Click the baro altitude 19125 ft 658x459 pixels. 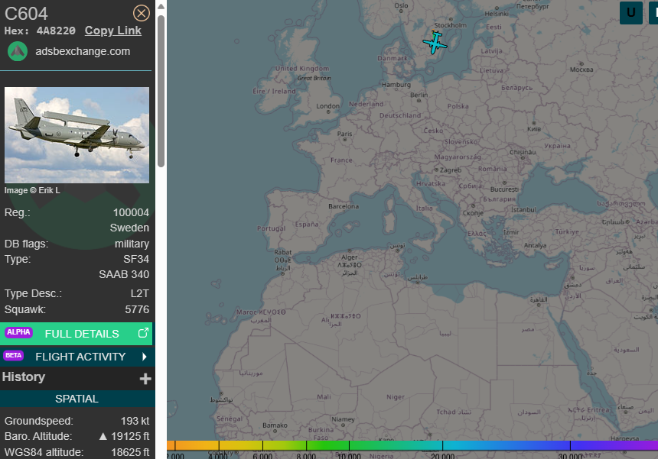[x=130, y=436]
